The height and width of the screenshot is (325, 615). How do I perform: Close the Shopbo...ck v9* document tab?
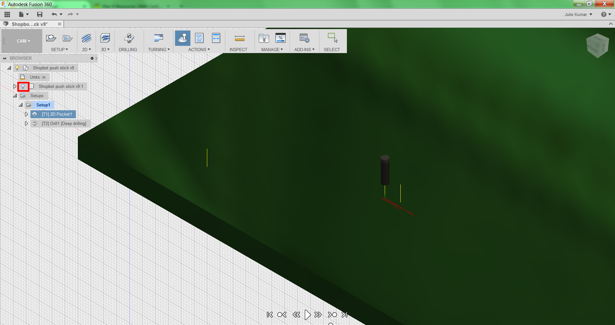pos(60,24)
